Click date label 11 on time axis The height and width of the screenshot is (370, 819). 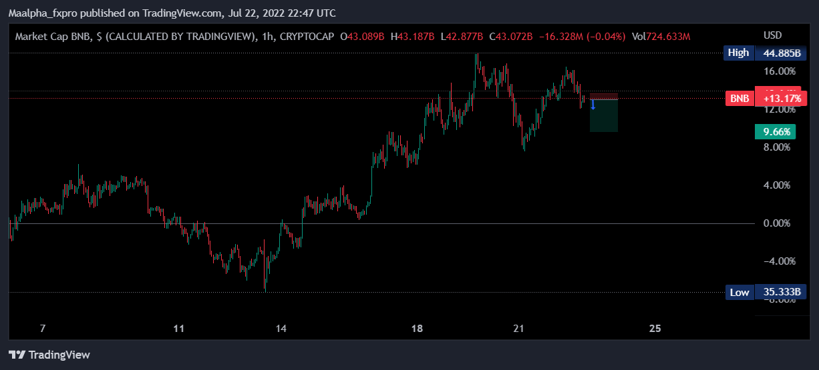coord(178,329)
